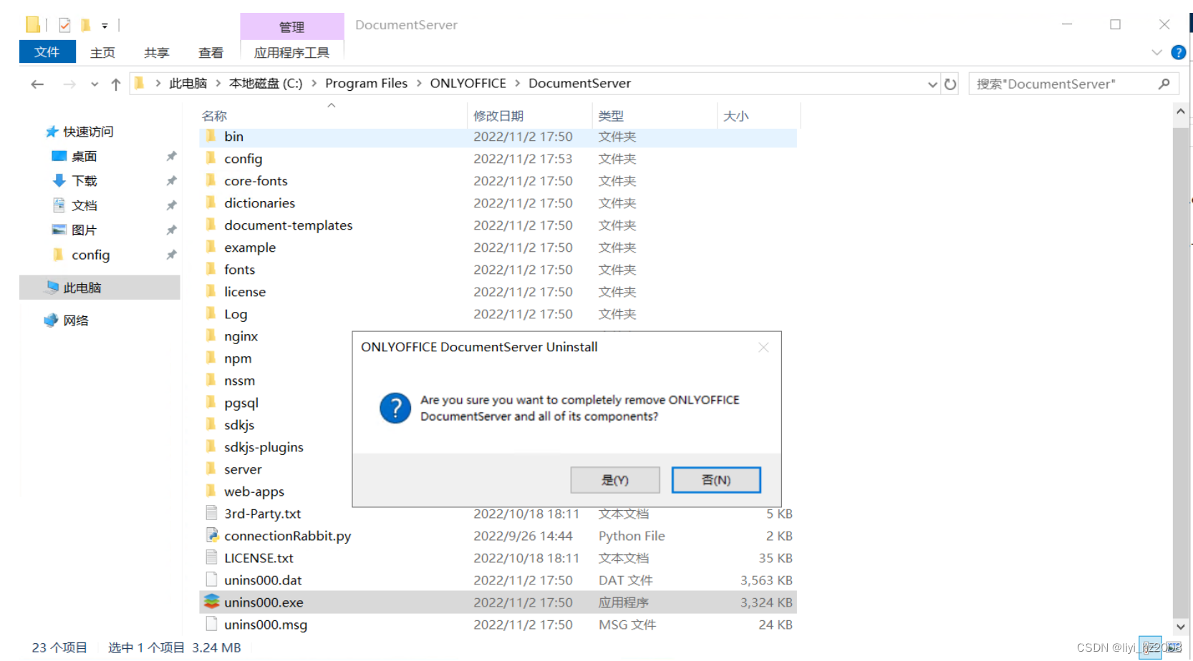Click 是(Y) to confirm uninstall
The width and height of the screenshot is (1193, 661).
tap(615, 480)
